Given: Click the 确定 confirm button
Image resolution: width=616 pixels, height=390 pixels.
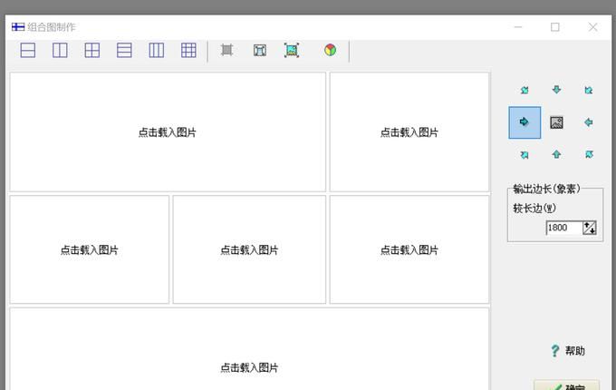Looking at the screenshot, I should (x=566, y=386).
